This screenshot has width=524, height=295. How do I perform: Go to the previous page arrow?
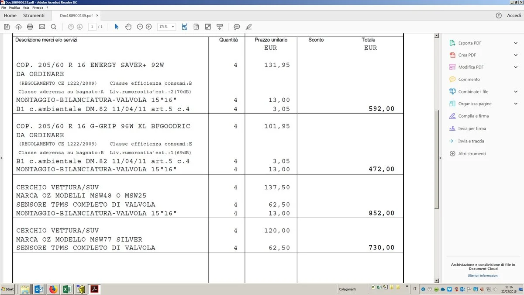tap(71, 27)
